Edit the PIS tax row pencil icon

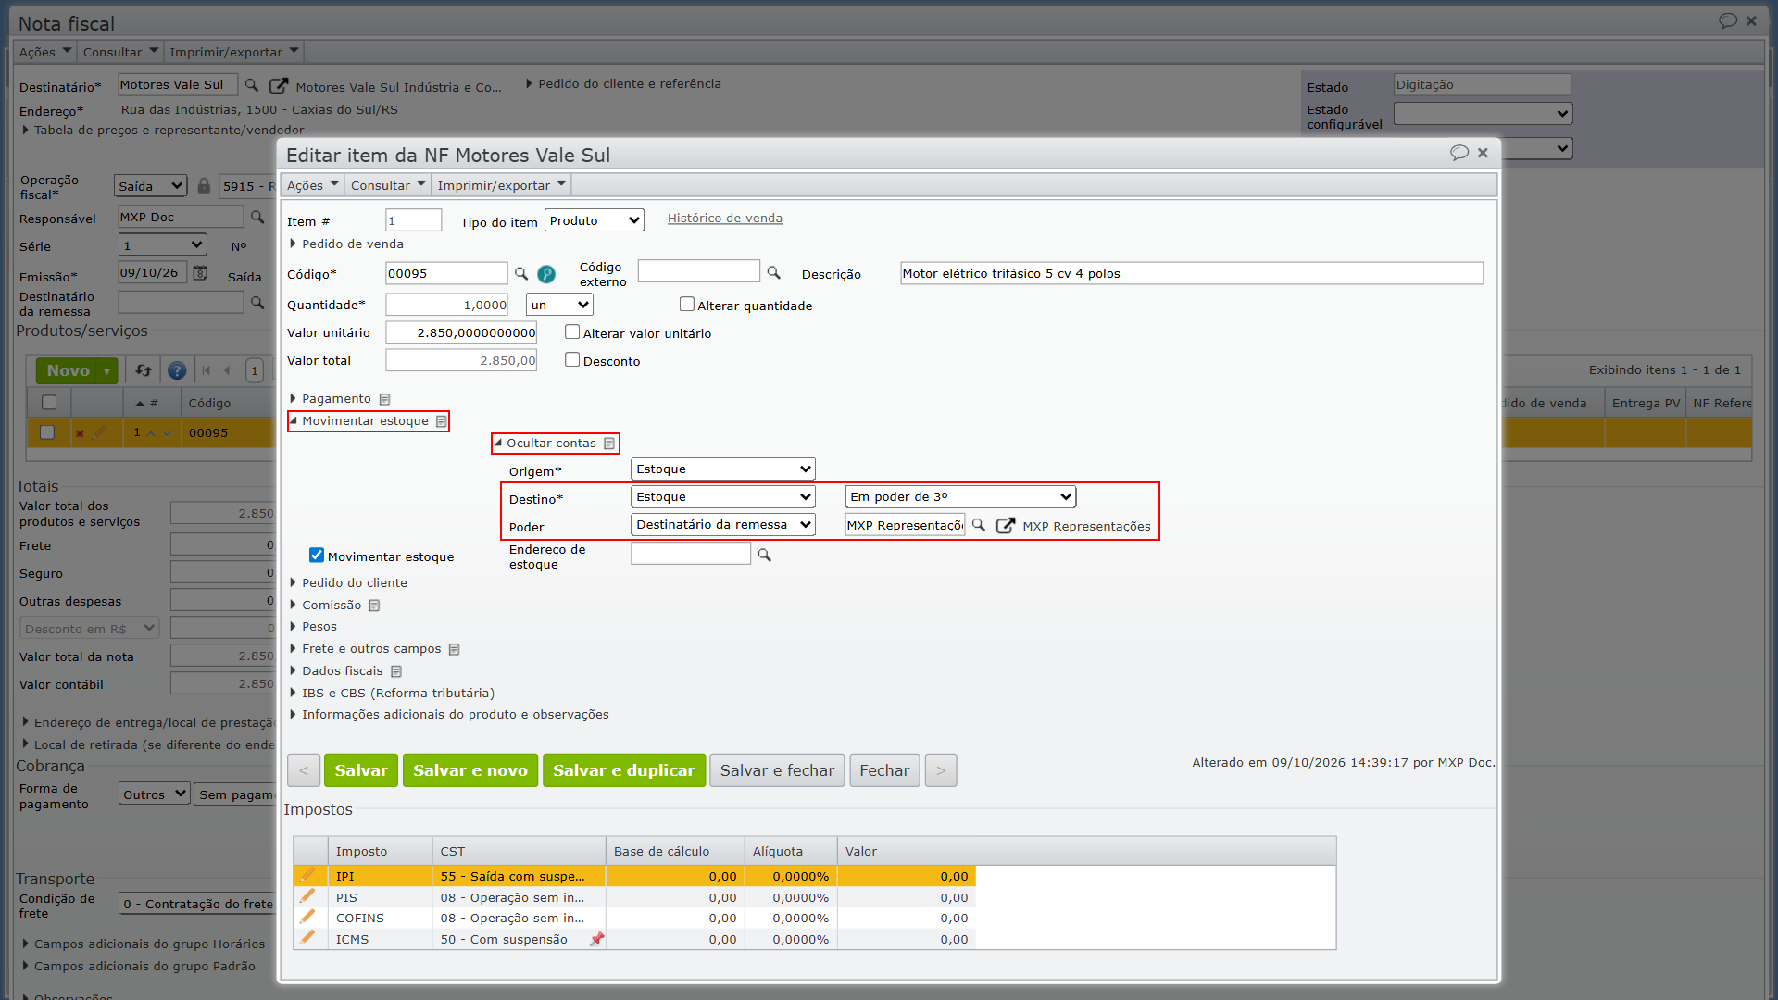(307, 896)
